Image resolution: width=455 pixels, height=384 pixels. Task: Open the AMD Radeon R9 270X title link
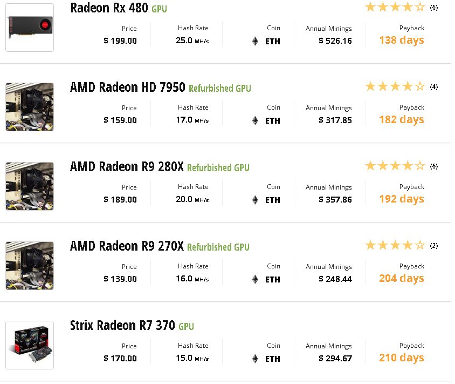pos(127,246)
